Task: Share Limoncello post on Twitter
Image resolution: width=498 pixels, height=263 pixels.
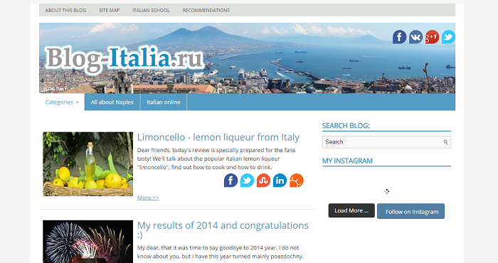Action: click(x=247, y=181)
